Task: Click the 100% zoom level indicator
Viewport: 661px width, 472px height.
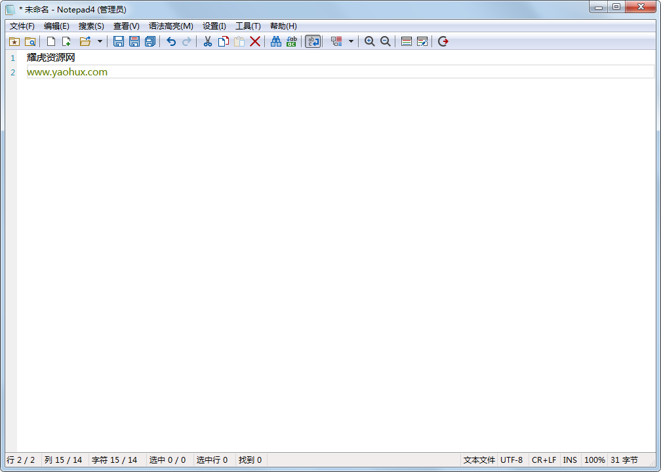Action: [594, 460]
